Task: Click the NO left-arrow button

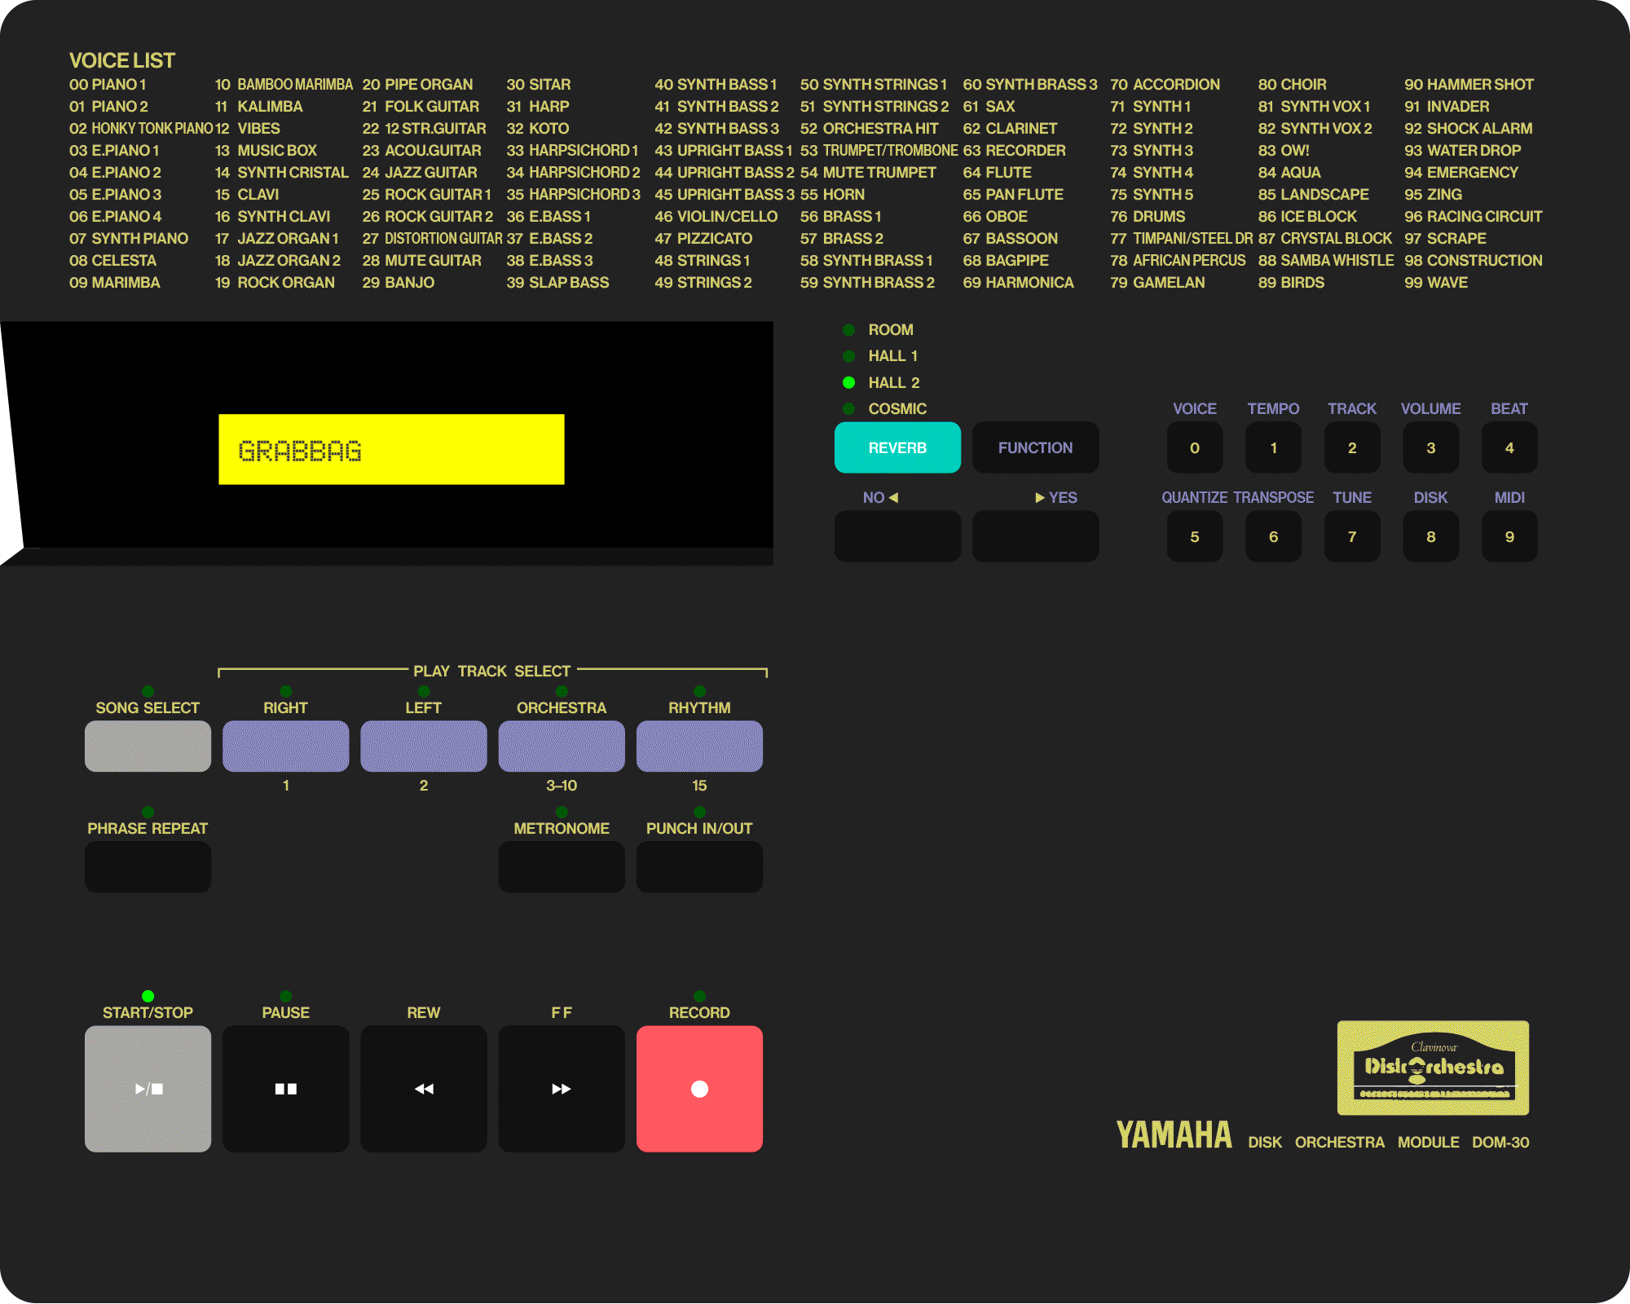Action: tap(897, 535)
